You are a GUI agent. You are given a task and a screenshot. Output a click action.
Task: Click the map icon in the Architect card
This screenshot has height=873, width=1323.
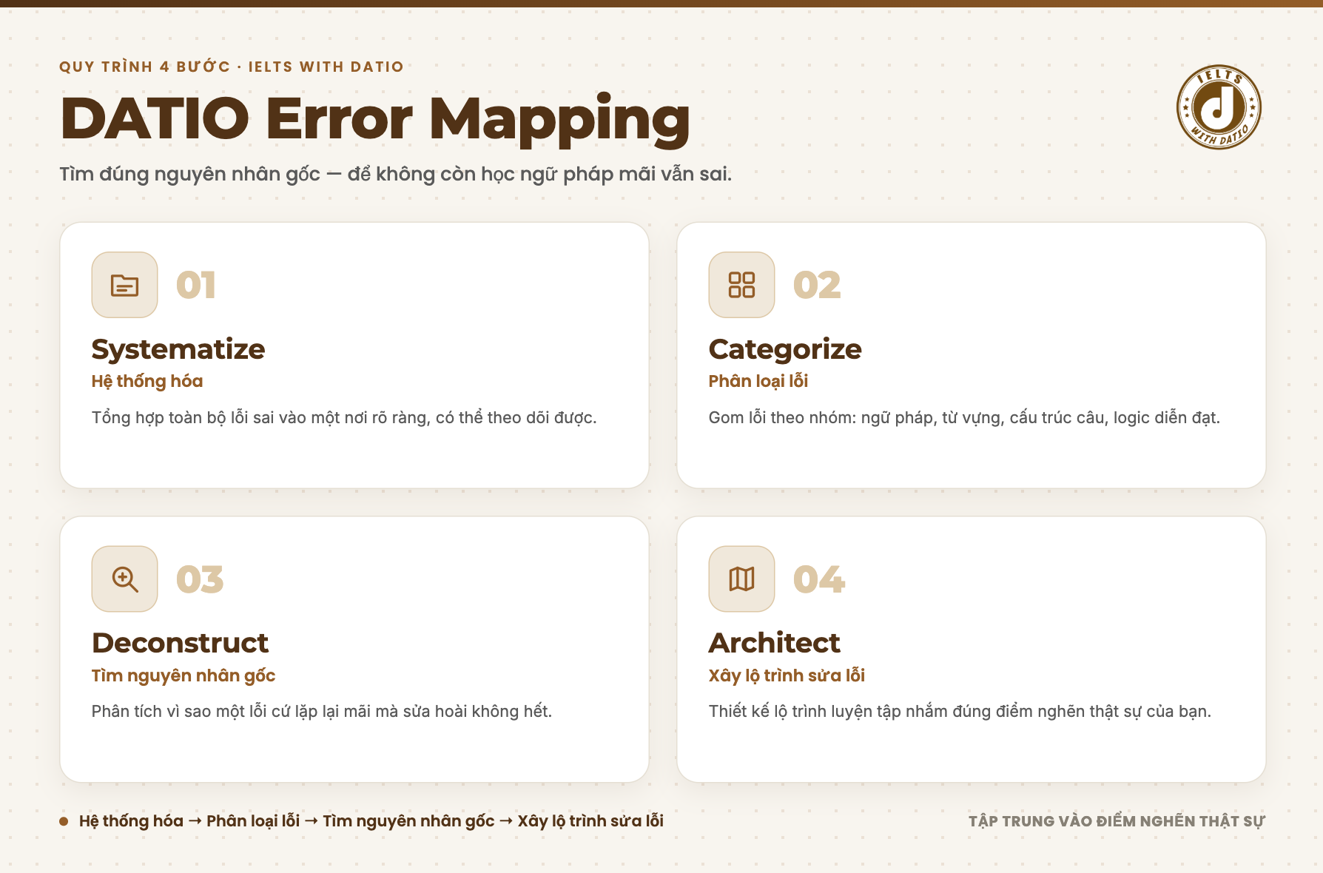click(x=741, y=579)
